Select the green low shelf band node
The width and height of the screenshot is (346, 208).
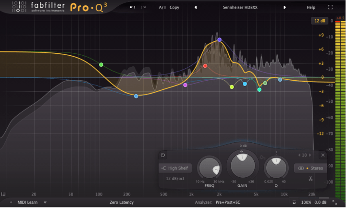pyautogui.click(x=101, y=65)
